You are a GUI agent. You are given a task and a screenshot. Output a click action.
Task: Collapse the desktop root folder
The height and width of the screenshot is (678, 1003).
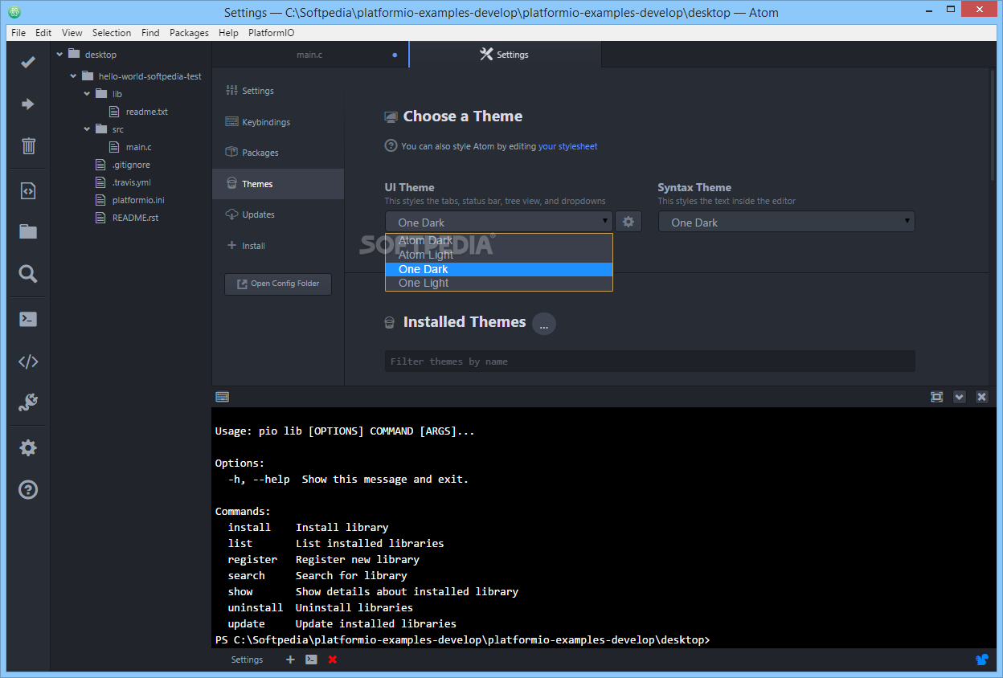point(59,55)
